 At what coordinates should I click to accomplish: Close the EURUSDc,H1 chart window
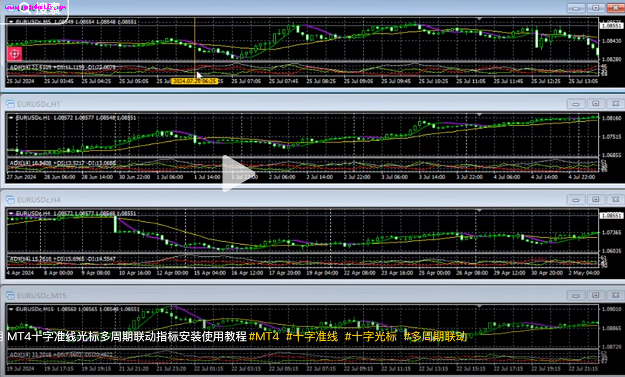(x=616, y=104)
